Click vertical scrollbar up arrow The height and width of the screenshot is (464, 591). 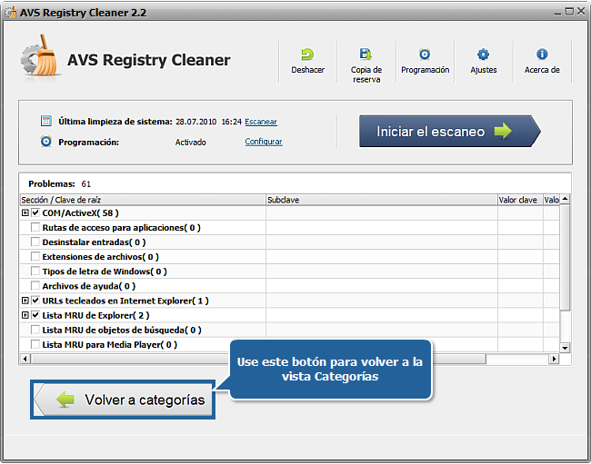[x=565, y=199]
